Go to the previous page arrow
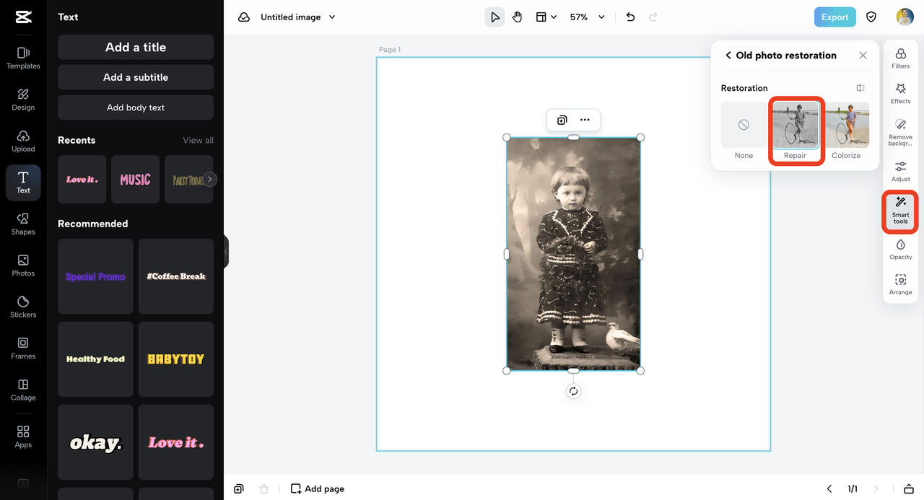 click(x=829, y=488)
